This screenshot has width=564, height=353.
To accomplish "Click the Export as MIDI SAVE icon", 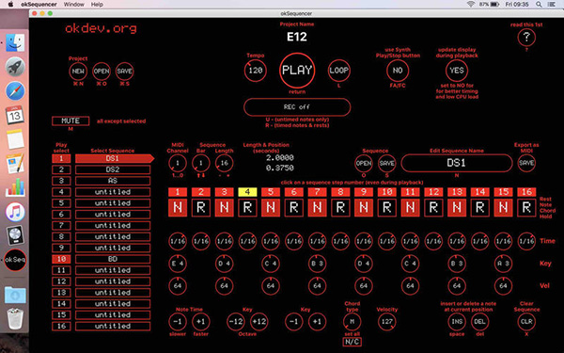I will pos(526,163).
